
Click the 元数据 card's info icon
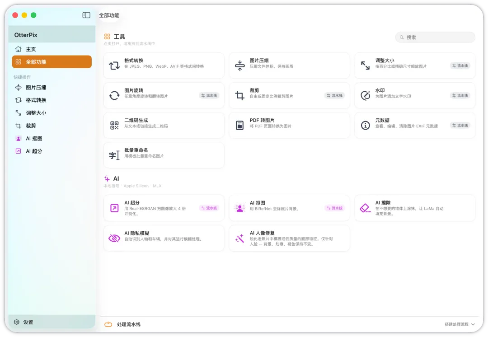click(365, 126)
